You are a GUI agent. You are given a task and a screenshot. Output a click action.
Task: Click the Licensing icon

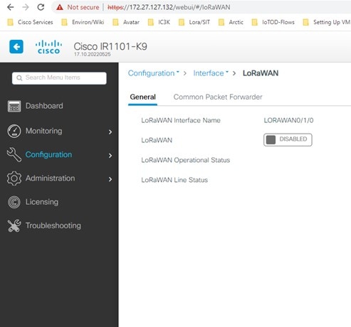pos(14,202)
